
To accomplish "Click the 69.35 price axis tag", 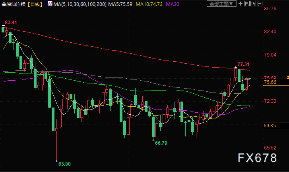I will [x=276, y=126].
